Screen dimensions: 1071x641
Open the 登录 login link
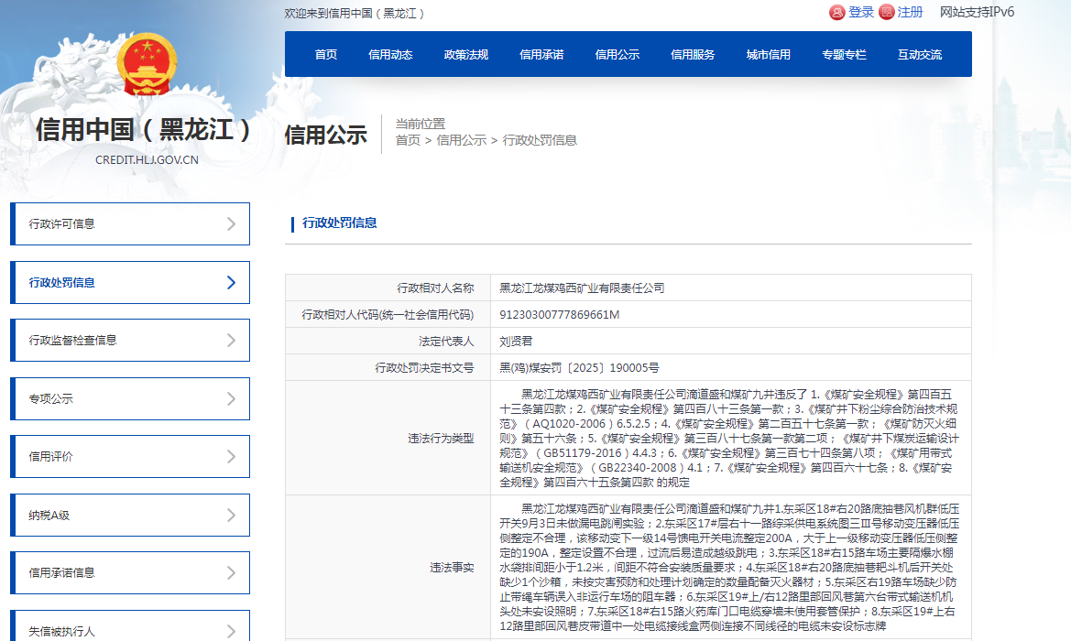pos(860,12)
